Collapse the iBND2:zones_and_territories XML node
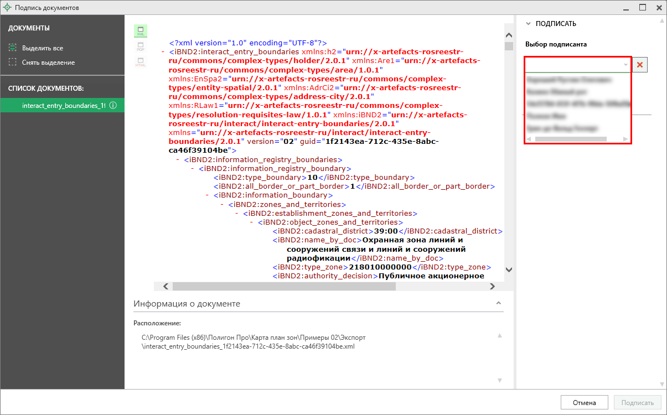The height and width of the screenshot is (415, 667). pos(223,204)
